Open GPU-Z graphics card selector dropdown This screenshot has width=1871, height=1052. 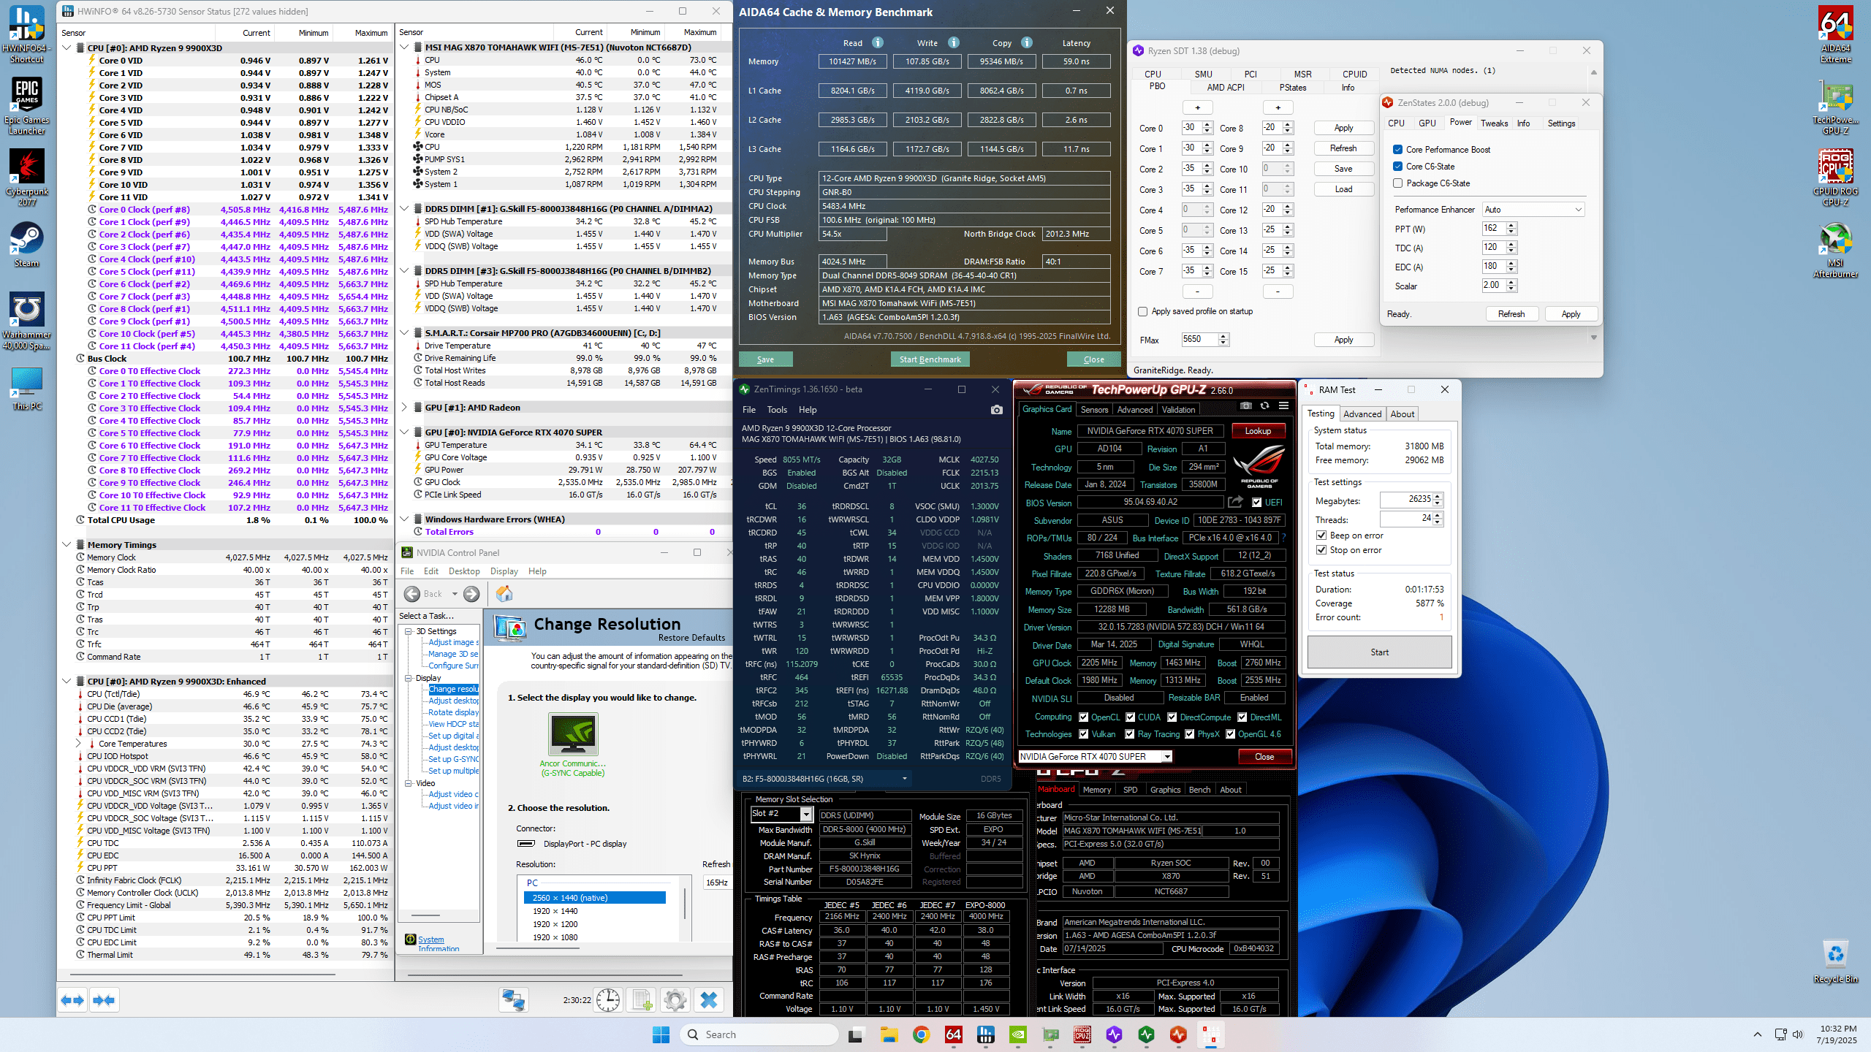point(1167,756)
